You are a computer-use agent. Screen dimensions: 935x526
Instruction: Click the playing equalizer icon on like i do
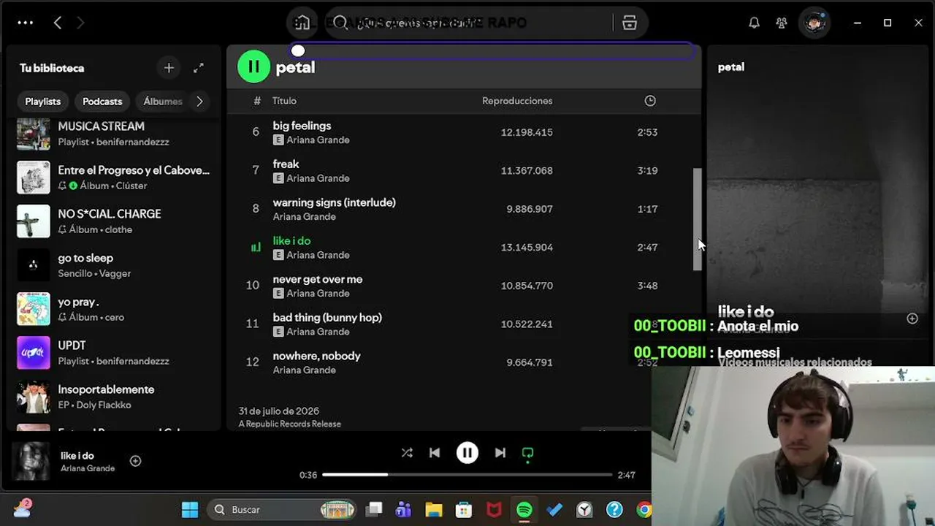point(256,248)
